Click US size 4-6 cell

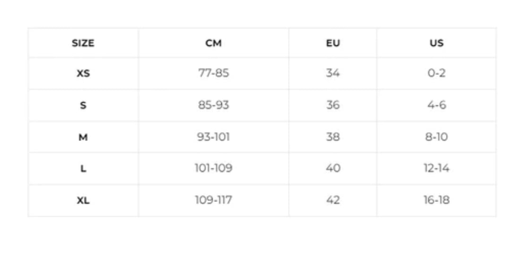click(x=436, y=105)
